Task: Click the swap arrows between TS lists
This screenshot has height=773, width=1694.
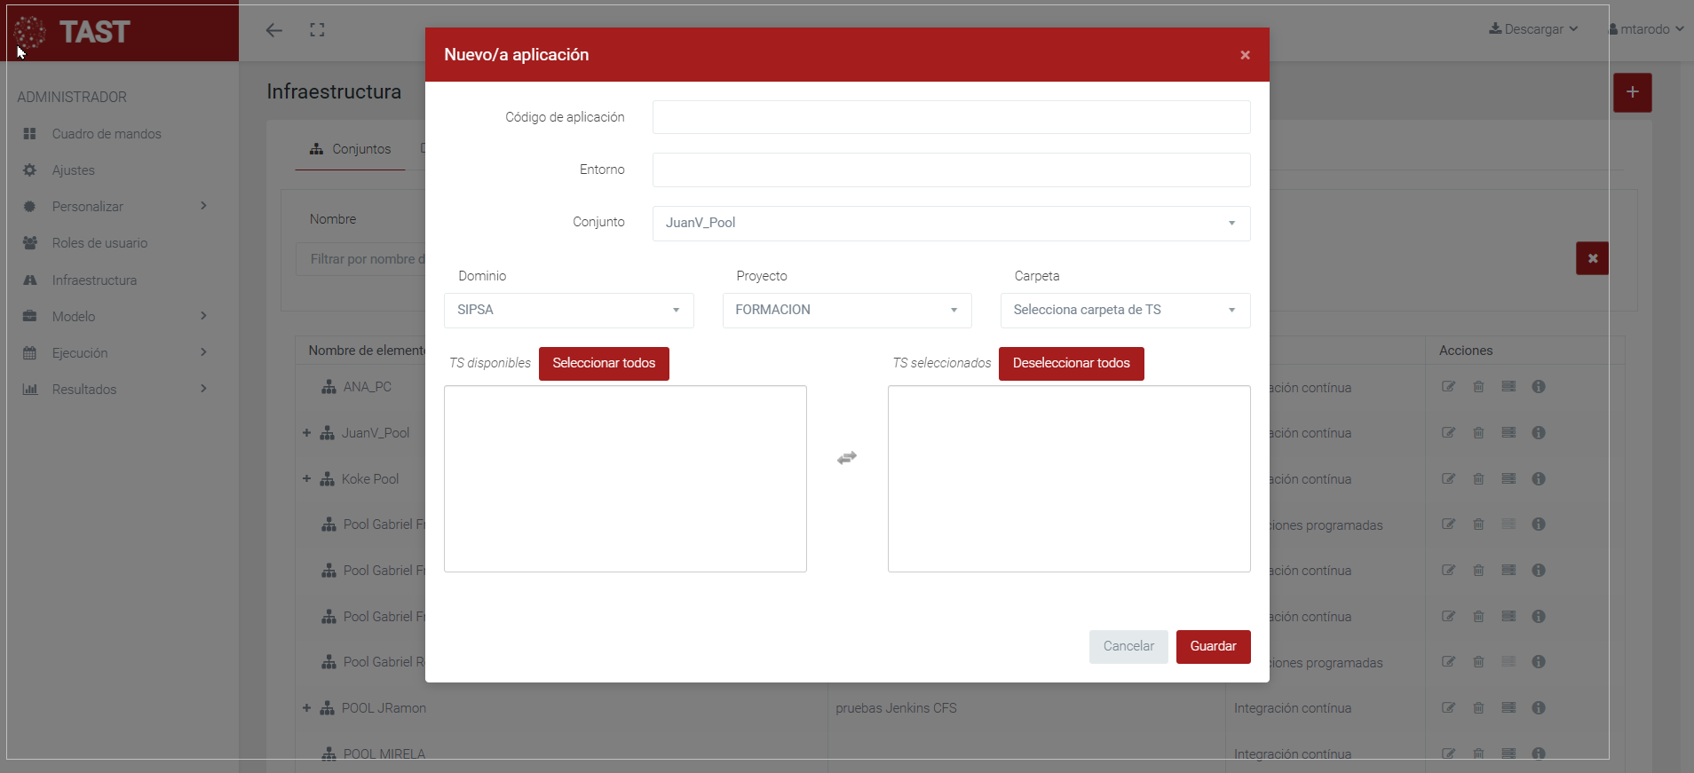Action: [846, 458]
